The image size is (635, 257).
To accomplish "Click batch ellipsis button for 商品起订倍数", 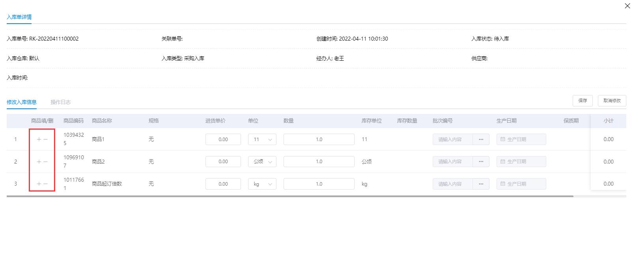I will point(481,184).
